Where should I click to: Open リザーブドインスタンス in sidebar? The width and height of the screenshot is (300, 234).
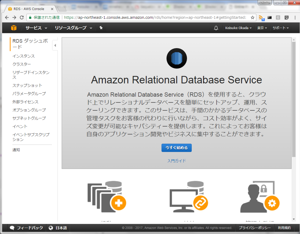31,75
